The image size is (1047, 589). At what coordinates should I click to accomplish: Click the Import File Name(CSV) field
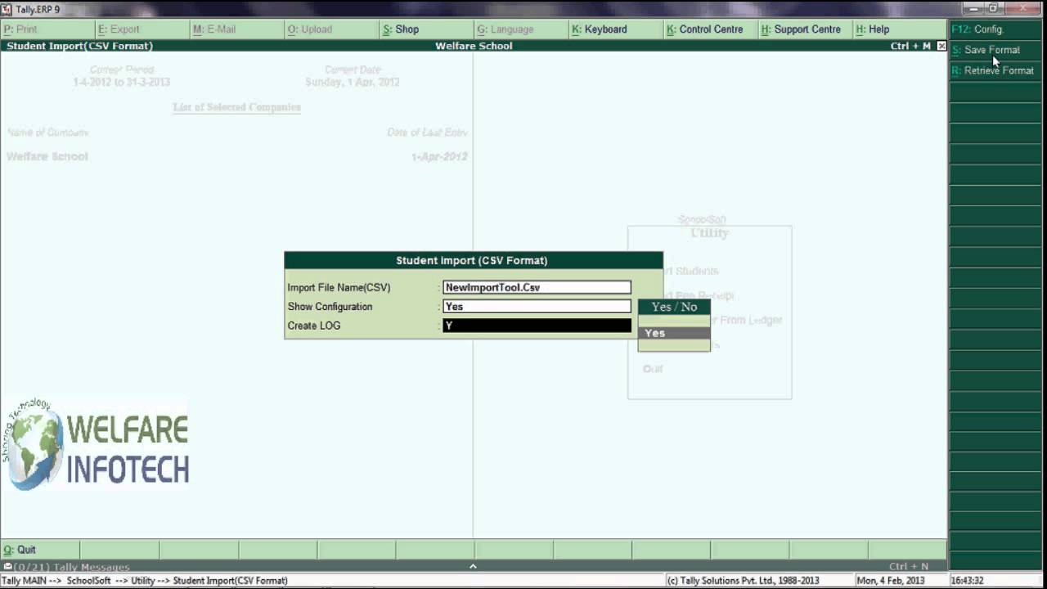(537, 287)
